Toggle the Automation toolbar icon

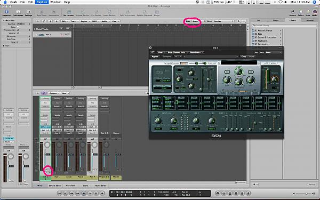[54, 13]
